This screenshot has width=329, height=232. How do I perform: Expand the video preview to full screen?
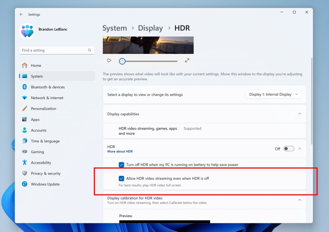pyautogui.click(x=187, y=60)
